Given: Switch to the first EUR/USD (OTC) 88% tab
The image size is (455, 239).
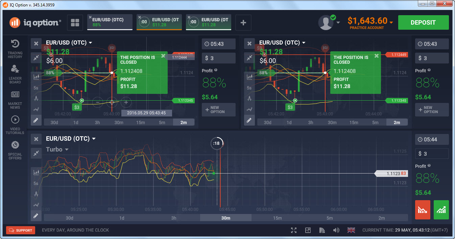Looking at the screenshot, I should (110, 22).
